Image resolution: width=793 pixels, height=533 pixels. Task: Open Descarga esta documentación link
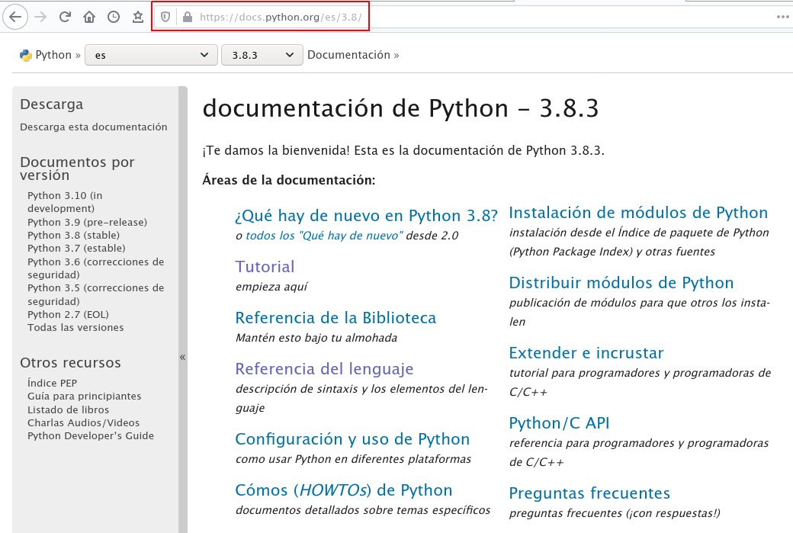[x=94, y=127]
